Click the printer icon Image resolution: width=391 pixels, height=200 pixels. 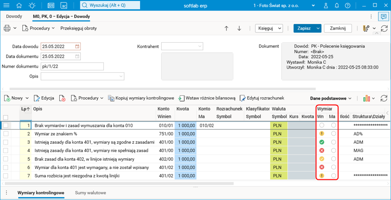click(x=7, y=28)
